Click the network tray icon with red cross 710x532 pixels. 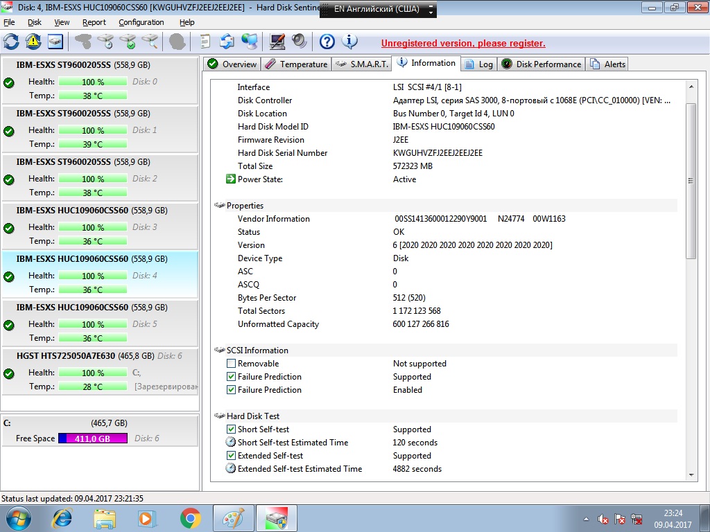coord(637,519)
